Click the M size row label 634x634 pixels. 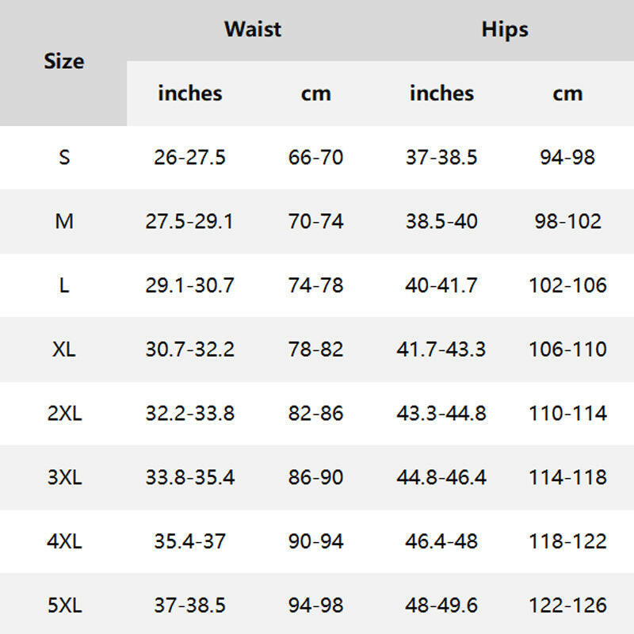coord(64,222)
